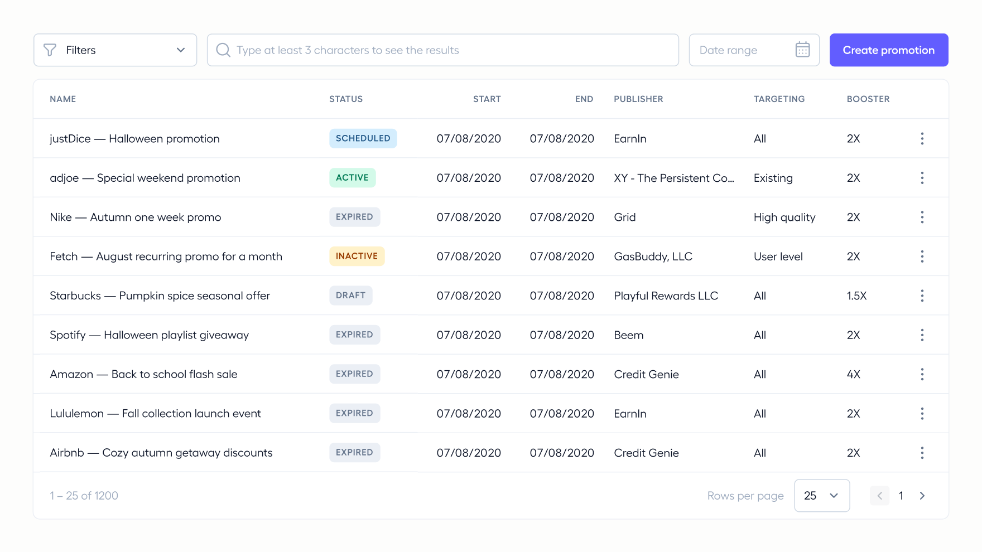Click the magnifier search icon

[223, 50]
